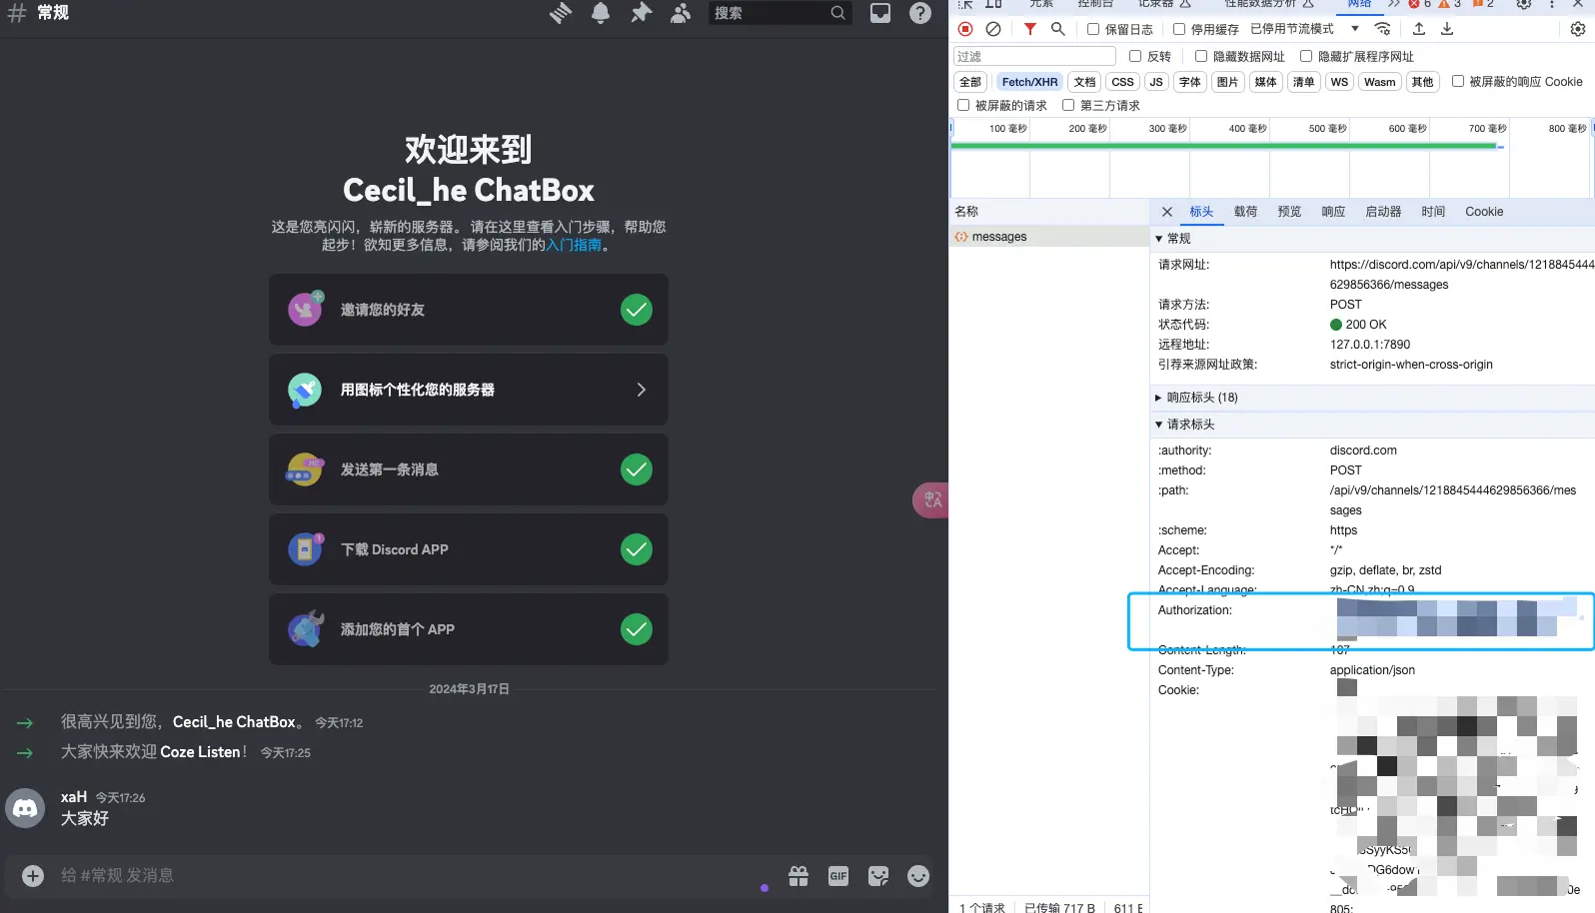Switch to 载荷 tab
This screenshot has width=1595, height=913.
click(1245, 212)
